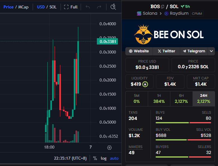The image size is (218, 166).
Task: Click the undo arrow in chart toolbar
Action: [x=88, y=7]
